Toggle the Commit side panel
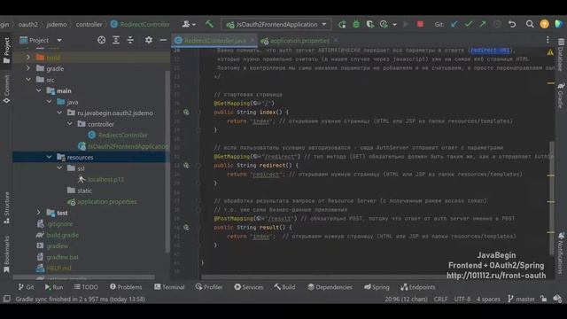 (x=6, y=89)
